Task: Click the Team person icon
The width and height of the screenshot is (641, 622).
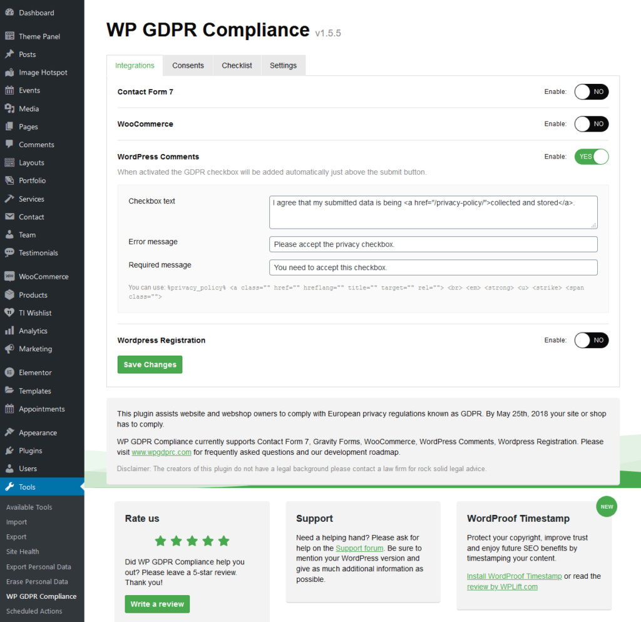Action: [9, 235]
